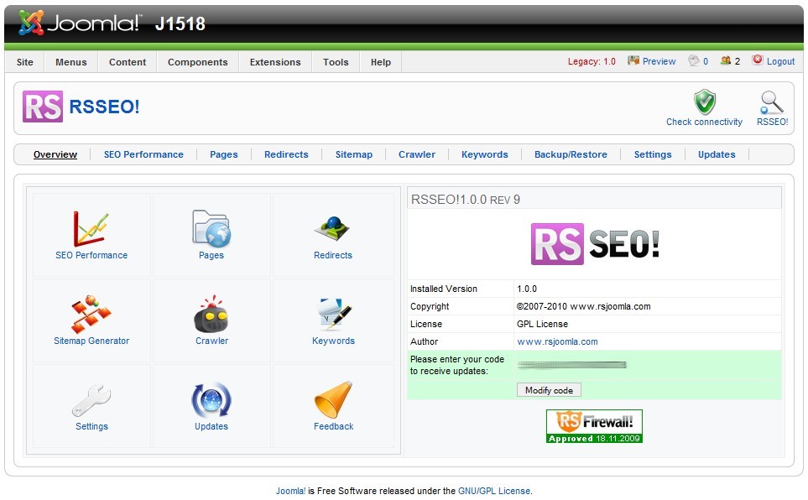The image size is (808, 500).
Task: Switch to the Sitemap tab
Action: [x=353, y=154]
